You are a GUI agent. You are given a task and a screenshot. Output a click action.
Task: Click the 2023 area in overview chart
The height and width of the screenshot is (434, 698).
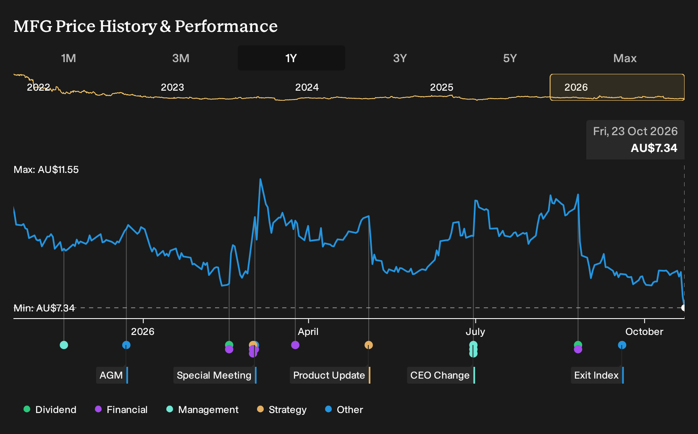pyautogui.click(x=173, y=87)
